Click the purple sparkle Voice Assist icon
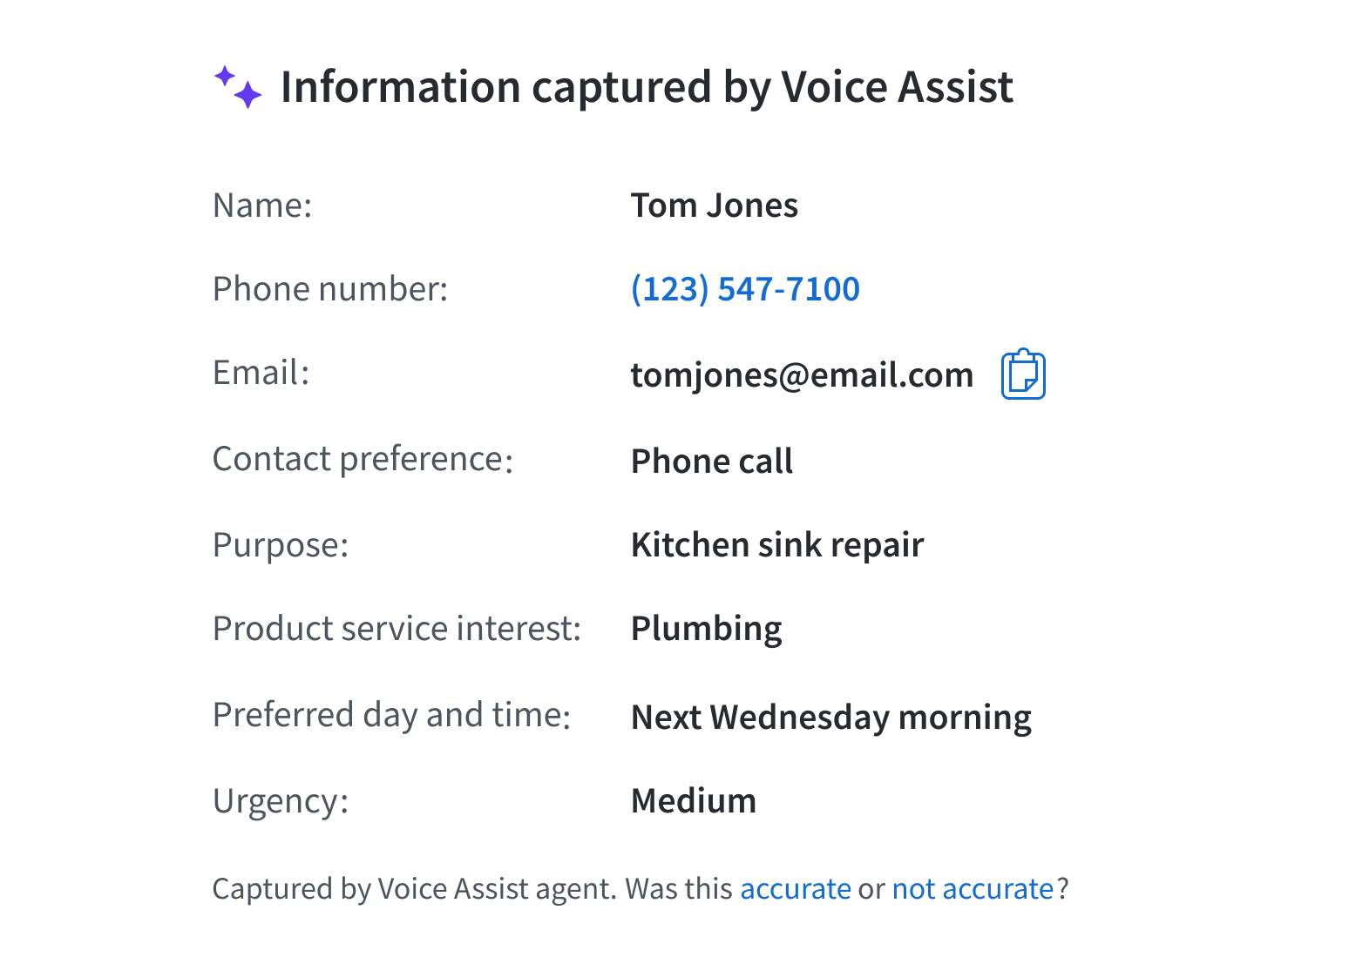 pyautogui.click(x=238, y=87)
